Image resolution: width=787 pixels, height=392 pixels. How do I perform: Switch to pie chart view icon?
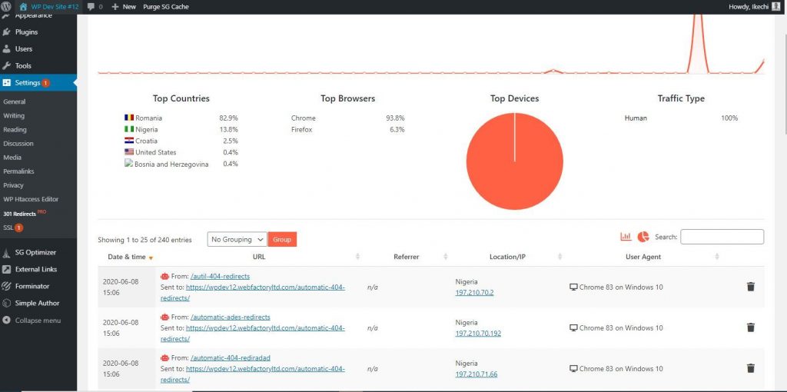643,237
